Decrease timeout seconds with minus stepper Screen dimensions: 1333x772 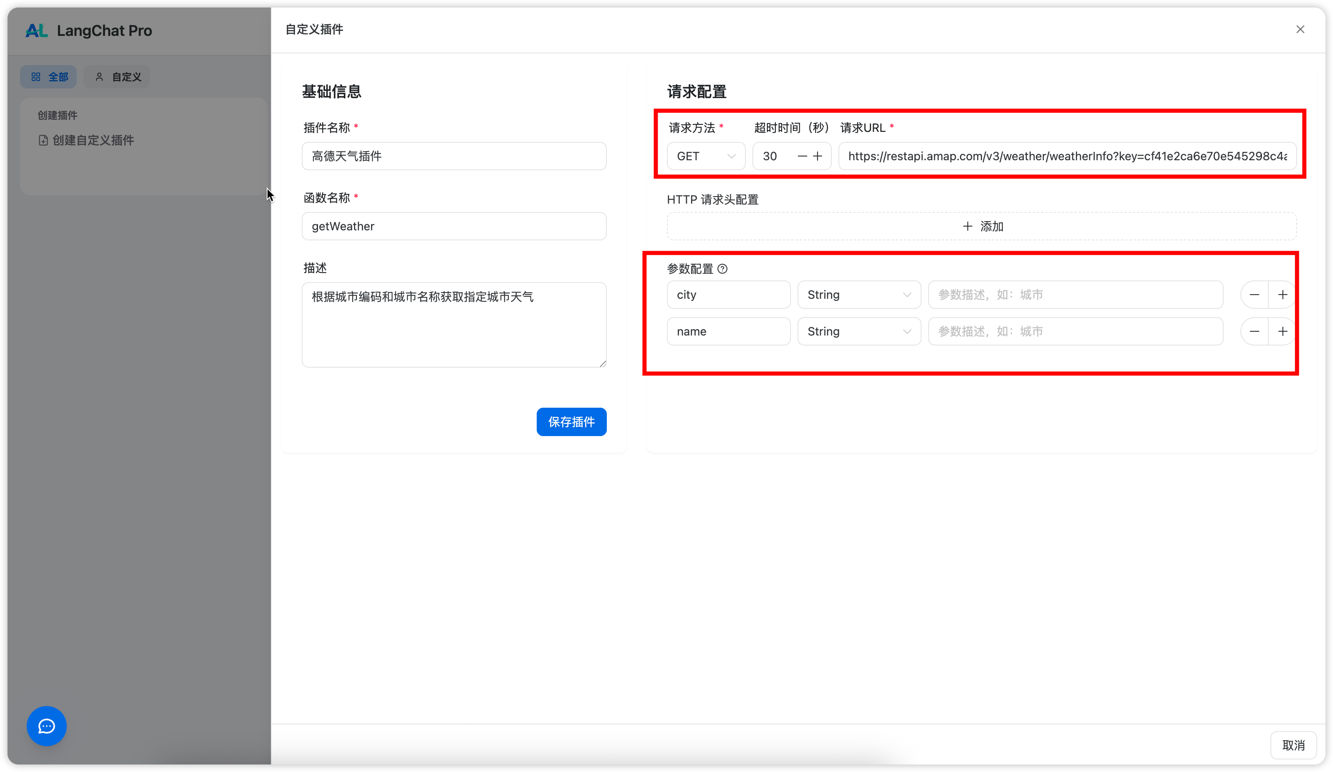click(802, 156)
